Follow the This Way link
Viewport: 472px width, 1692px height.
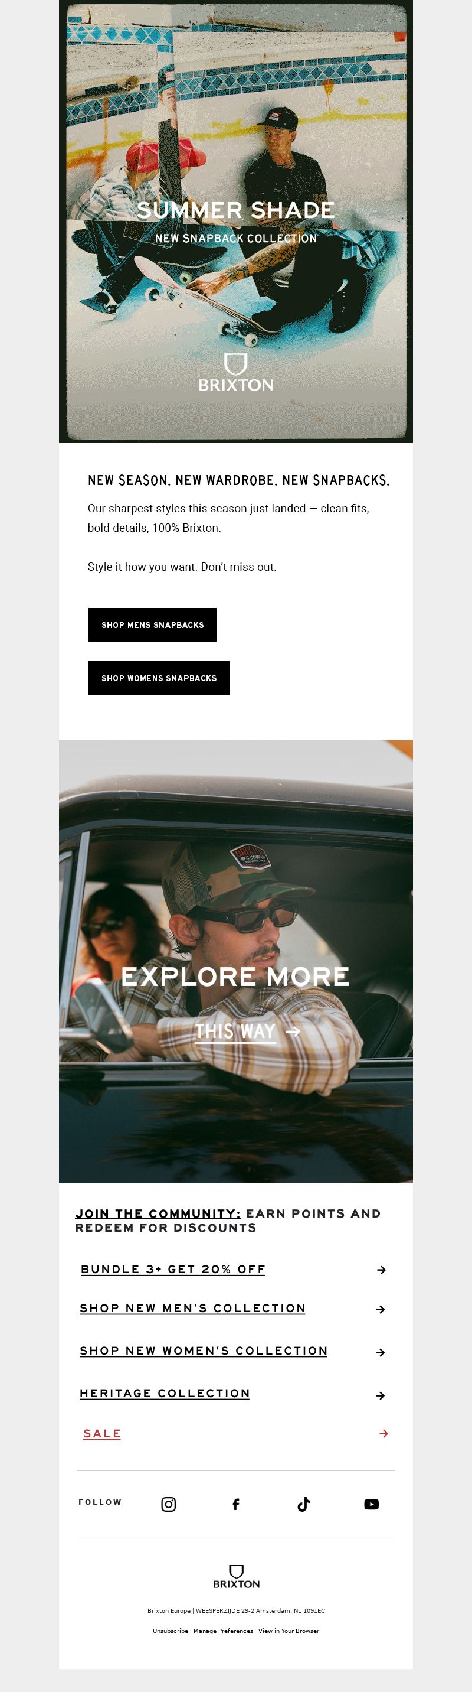tap(247, 1032)
